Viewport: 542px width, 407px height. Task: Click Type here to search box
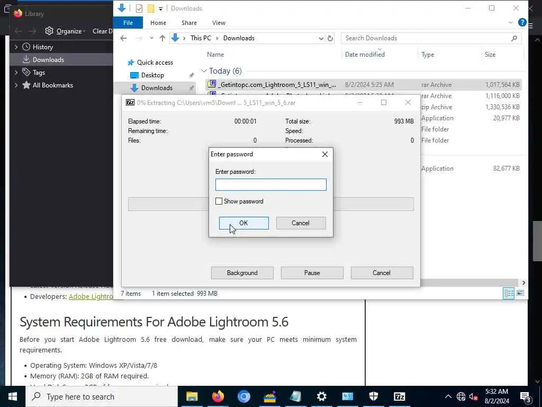click(x=101, y=396)
